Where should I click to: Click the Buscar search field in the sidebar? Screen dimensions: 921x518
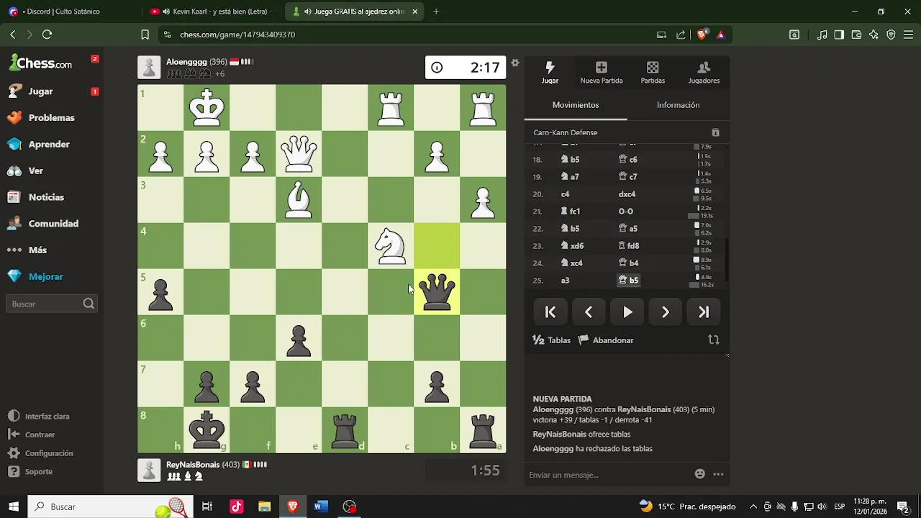(52, 304)
